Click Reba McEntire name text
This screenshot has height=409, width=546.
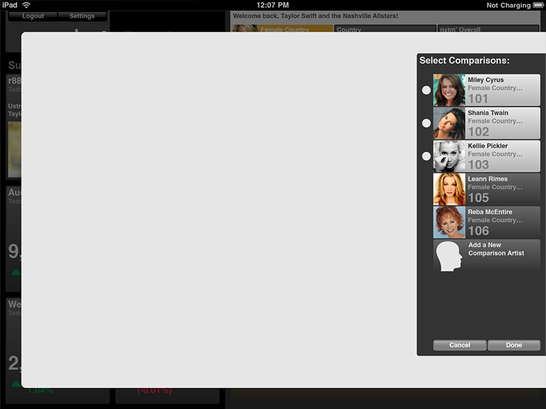pyautogui.click(x=490, y=212)
